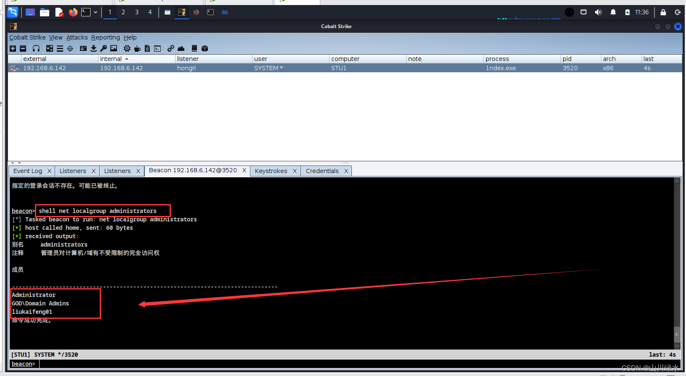Sort sessions by the pid column header
The height and width of the screenshot is (376, 686).
pos(581,59)
